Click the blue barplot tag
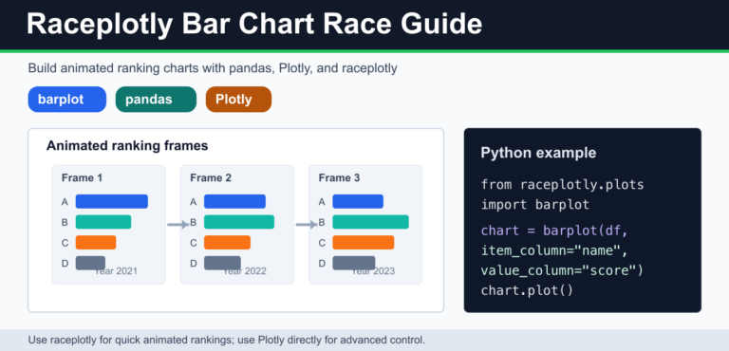Screen dimensions: 729x351 tap(67, 100)
